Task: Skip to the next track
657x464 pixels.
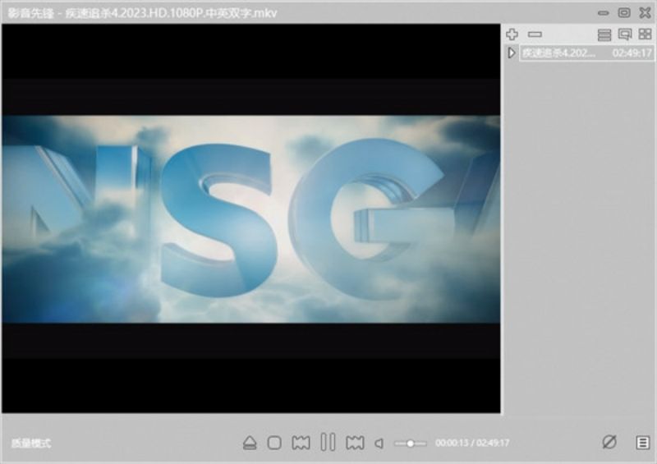Action: coord(355,443)
